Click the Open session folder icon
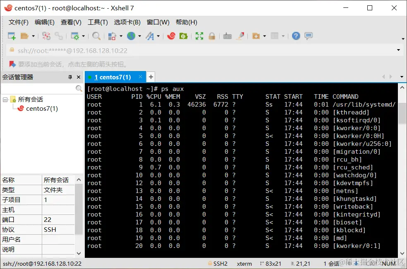Image resolution: width=407 pixels, height=269 pixels. pos(24,36)
